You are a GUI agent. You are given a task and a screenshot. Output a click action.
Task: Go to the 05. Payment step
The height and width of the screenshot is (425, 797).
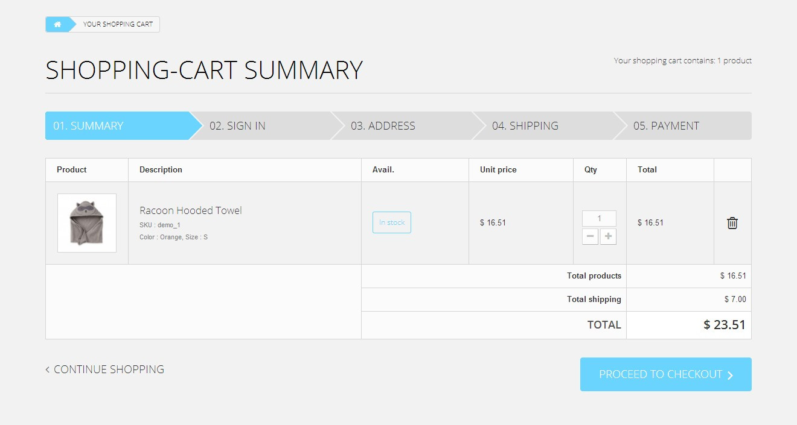coord(666,126)
